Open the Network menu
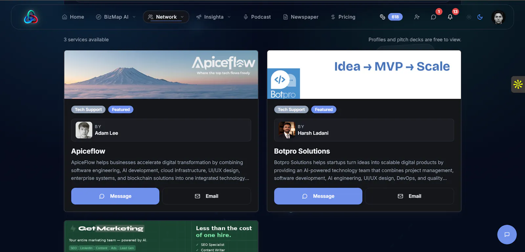 click(x=166, y=17)
